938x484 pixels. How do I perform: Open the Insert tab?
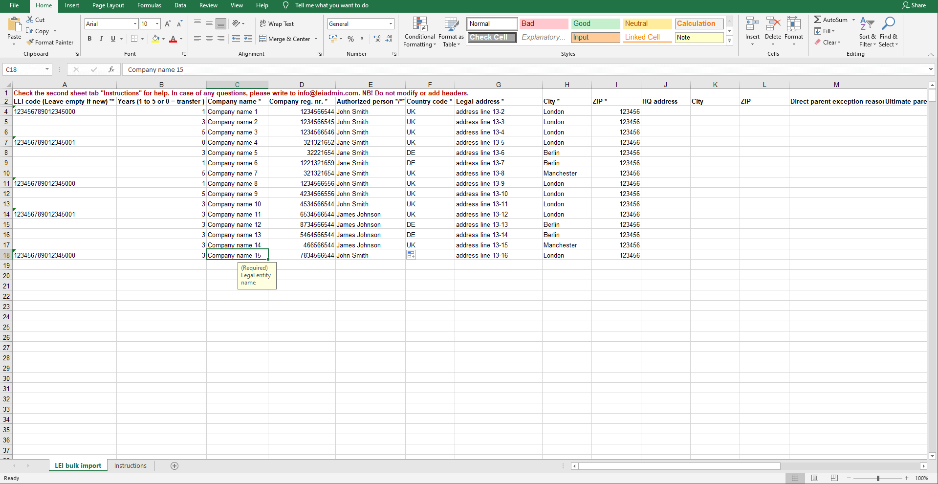[72, 5]
